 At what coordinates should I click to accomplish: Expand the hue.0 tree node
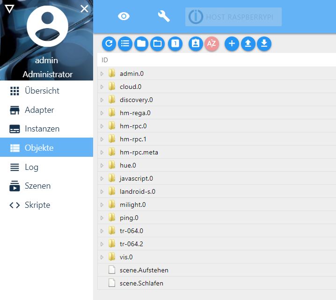point(102,165)
